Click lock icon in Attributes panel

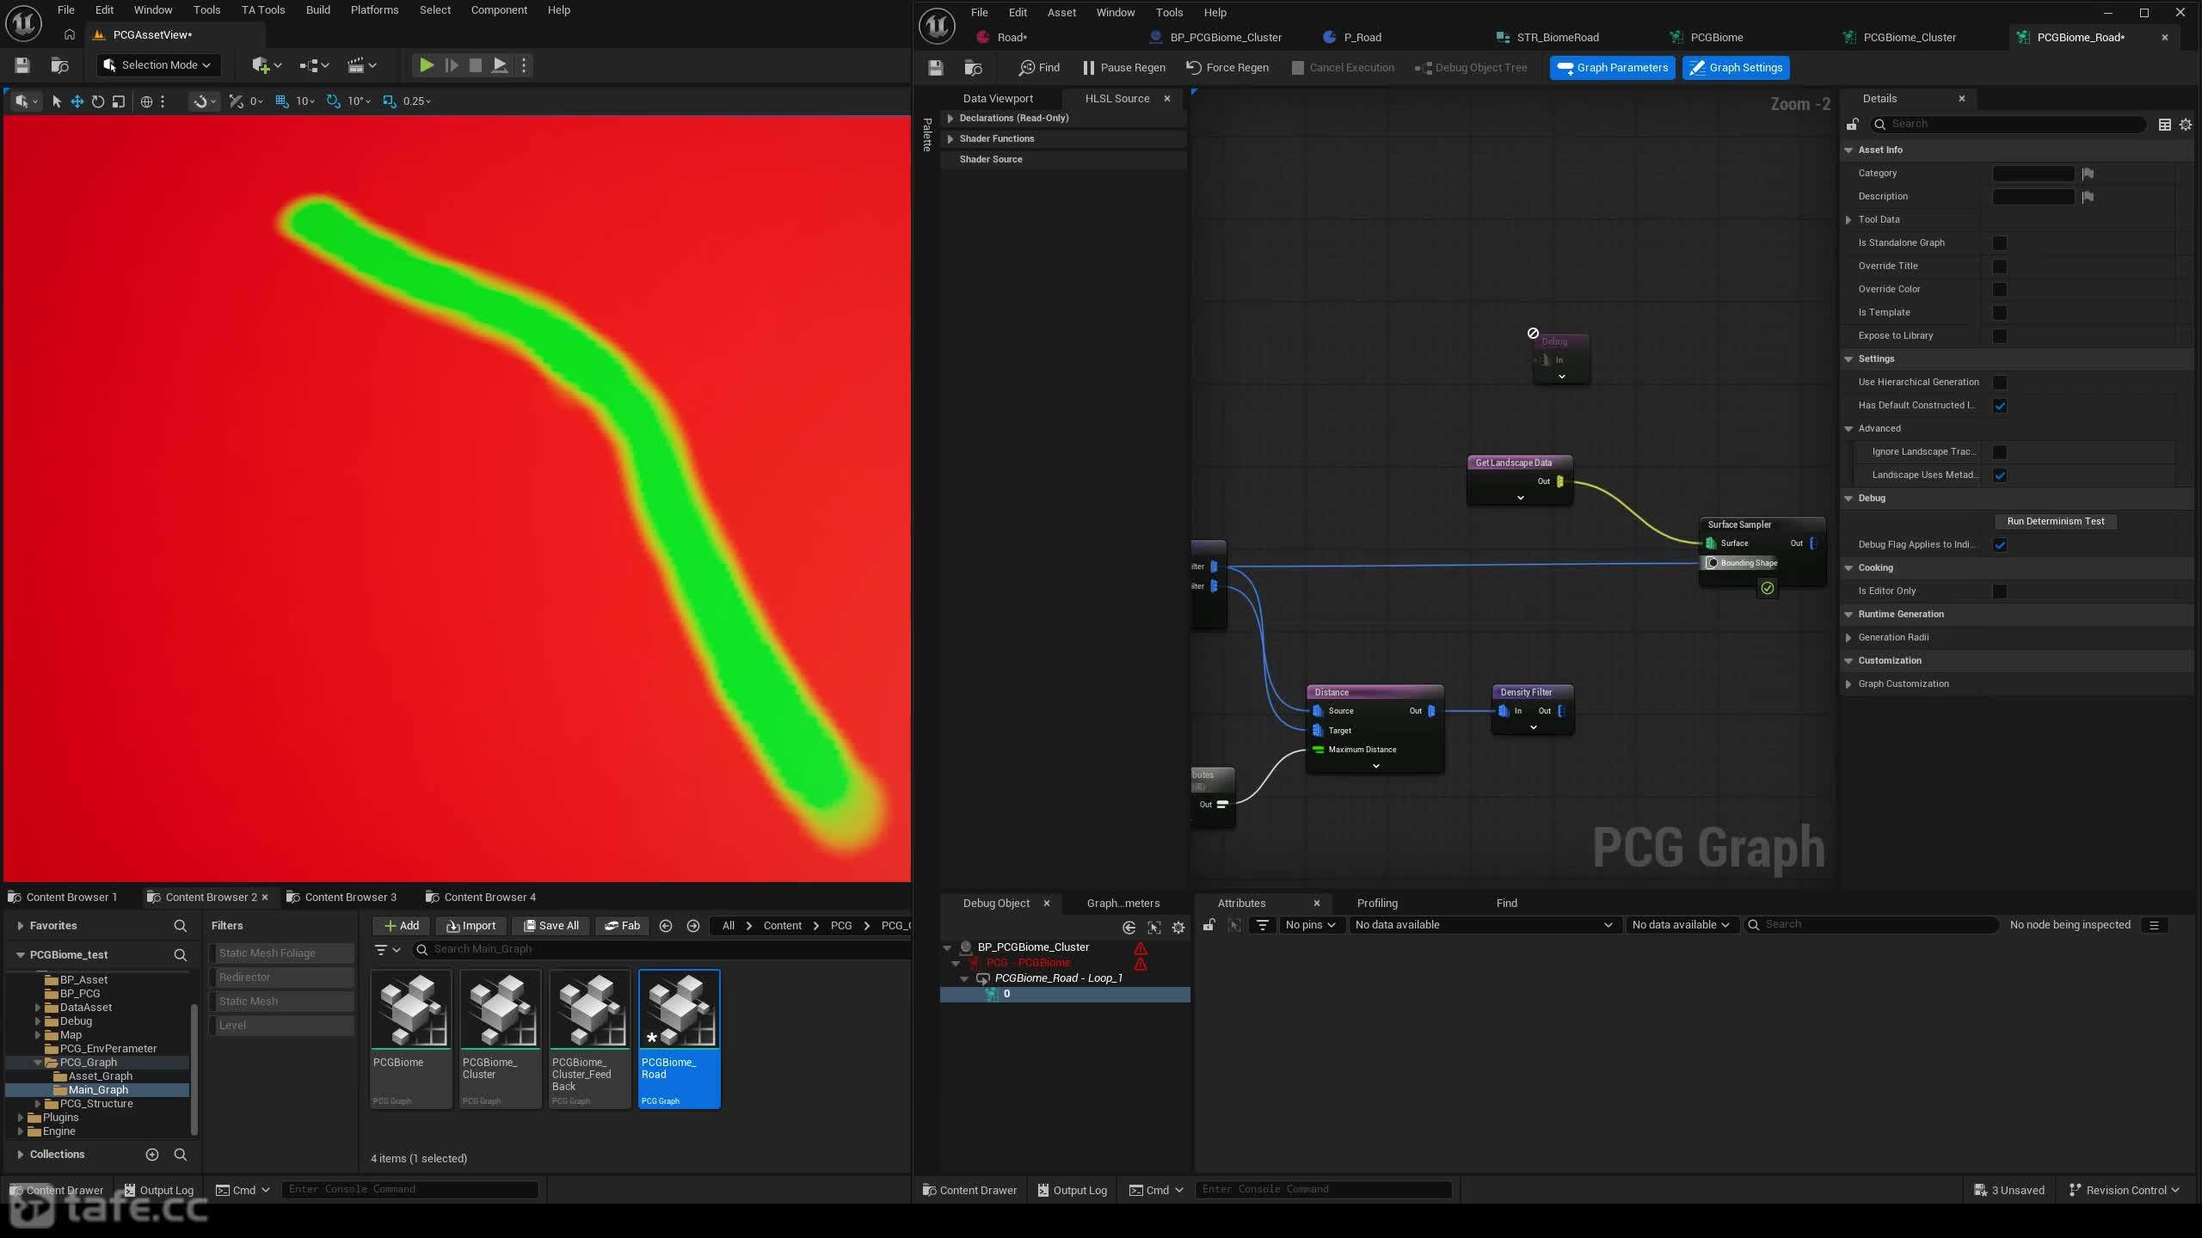click(1209, 925)
